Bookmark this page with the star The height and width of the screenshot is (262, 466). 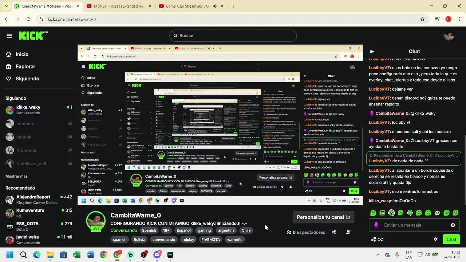coord(422,19)
